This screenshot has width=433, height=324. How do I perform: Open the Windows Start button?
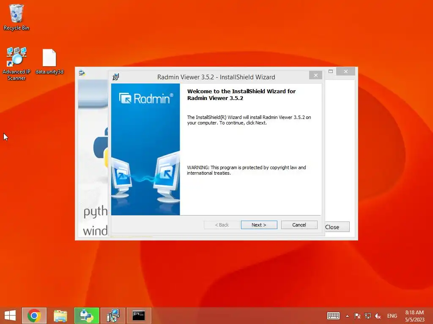click(x=10, y=316)
